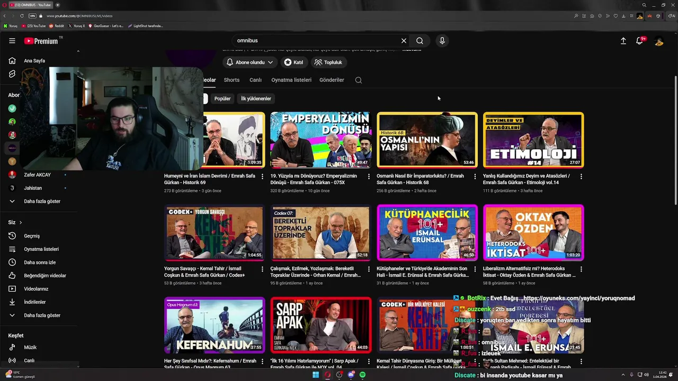
Task: Clear the omnibus search text
Action: 404,41
